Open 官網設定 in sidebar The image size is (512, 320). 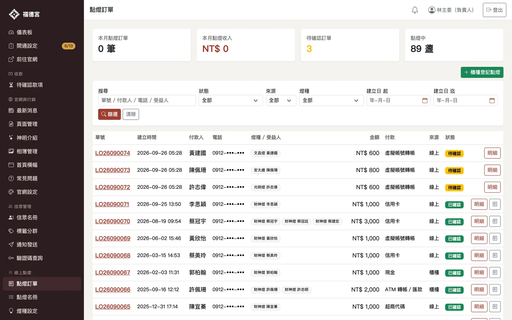point(42,192)
